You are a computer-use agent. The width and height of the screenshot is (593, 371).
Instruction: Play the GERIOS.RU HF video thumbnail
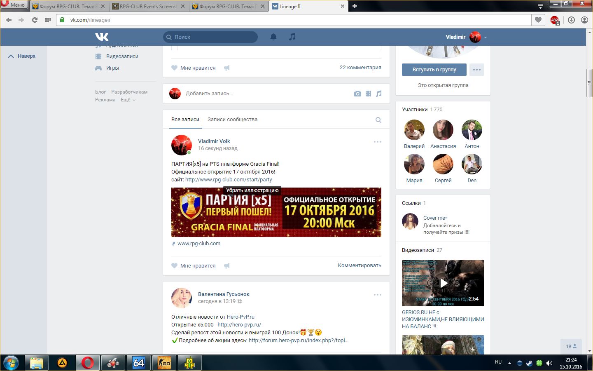443,283
